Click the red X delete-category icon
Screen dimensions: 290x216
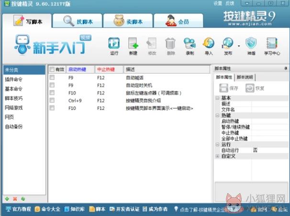click(x=15, y=199)
